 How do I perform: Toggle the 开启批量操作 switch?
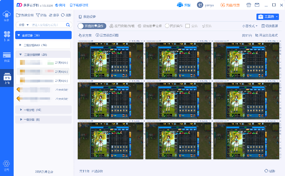(92, 26)
